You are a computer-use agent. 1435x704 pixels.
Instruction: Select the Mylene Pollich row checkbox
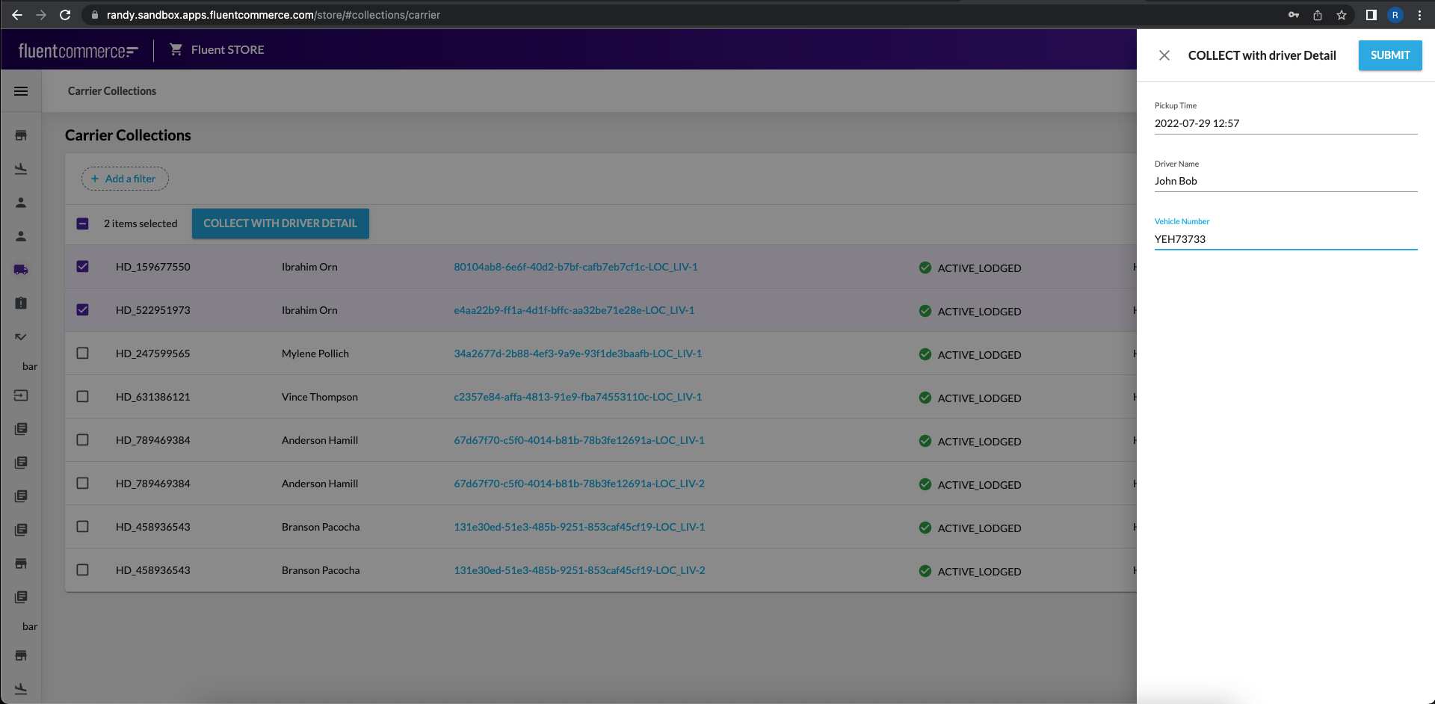[x=83, y=353]
